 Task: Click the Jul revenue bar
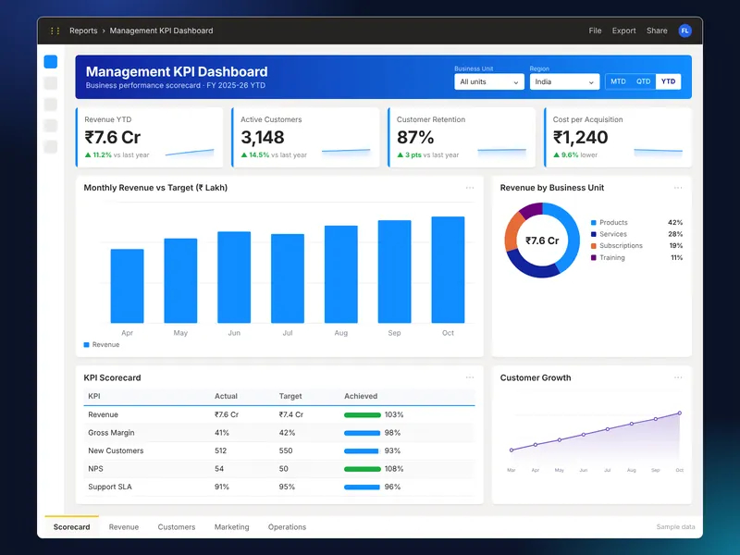click(288, 278)
